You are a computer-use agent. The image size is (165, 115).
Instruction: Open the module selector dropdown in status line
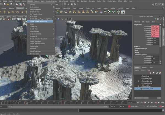point(1,4)
